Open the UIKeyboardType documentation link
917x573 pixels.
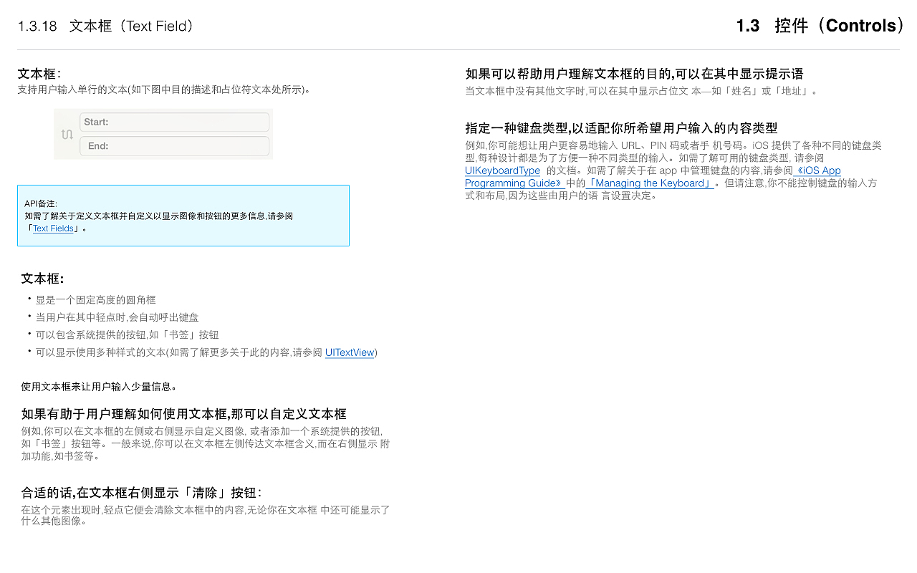pos(502,170)
